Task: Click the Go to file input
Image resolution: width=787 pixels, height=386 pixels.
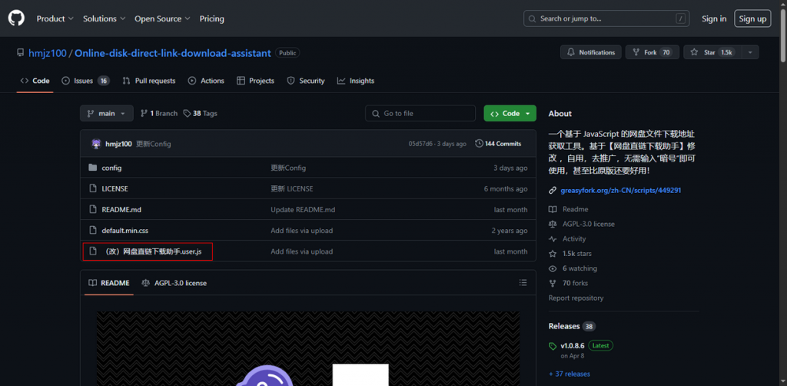Action: click(420, 113)
